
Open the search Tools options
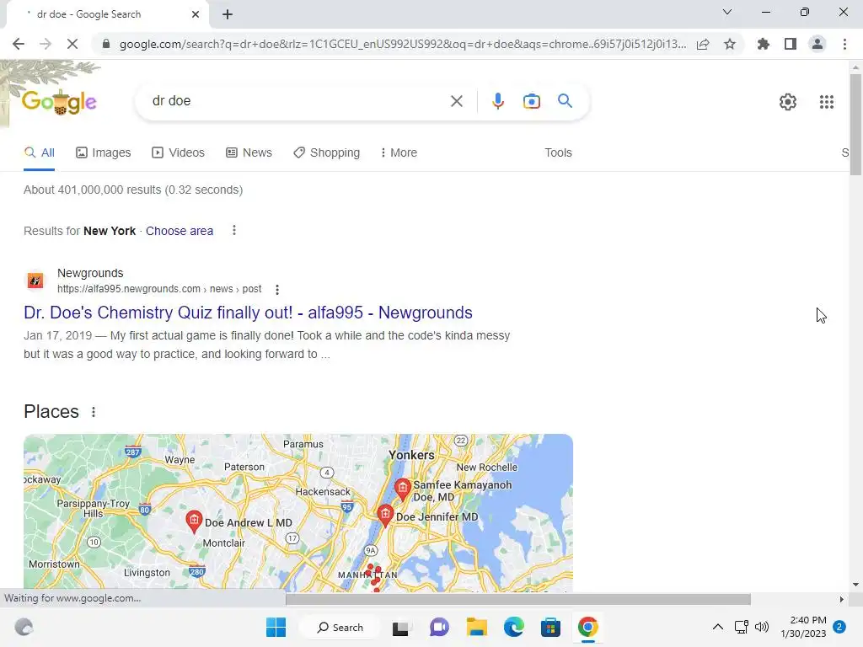(558, 152)
